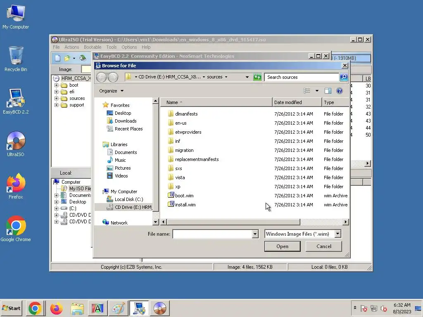Open the dialog help icon

click(x=340, y=91)
